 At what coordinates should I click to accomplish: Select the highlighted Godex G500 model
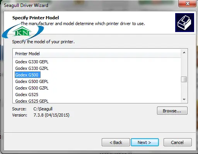(27, 75)
